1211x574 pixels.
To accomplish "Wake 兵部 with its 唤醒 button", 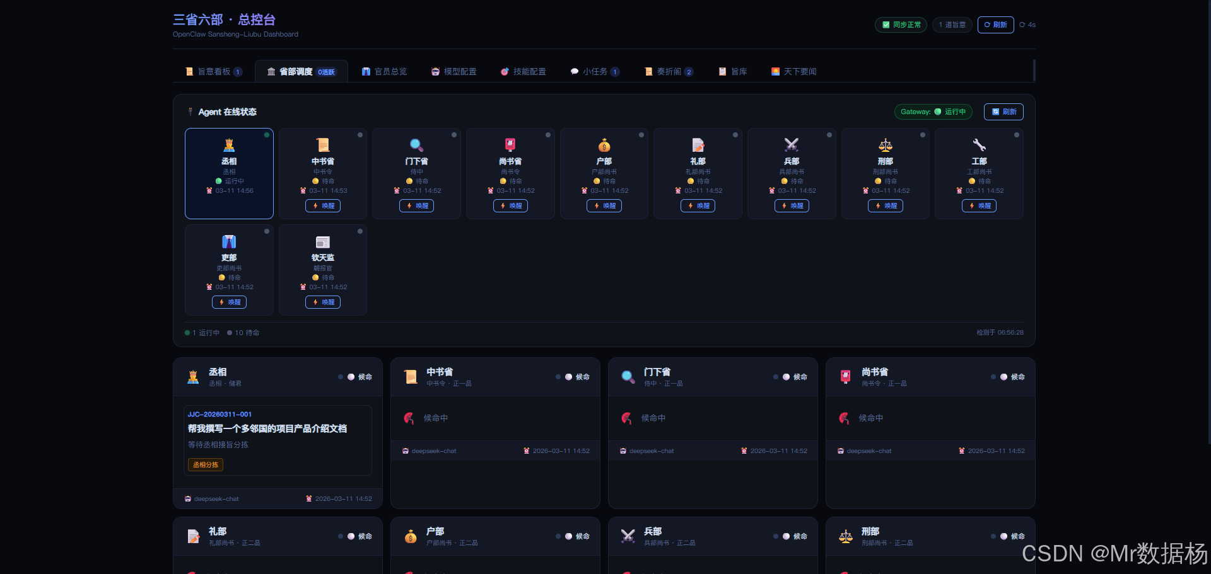I will click(792, 205).
